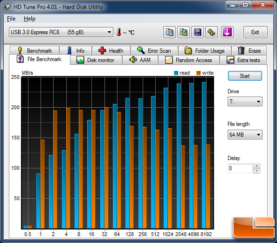Open the Folder Usage tab

(x=205, y=51)
